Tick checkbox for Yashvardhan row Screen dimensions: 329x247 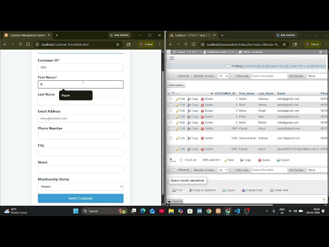(171, 138)
